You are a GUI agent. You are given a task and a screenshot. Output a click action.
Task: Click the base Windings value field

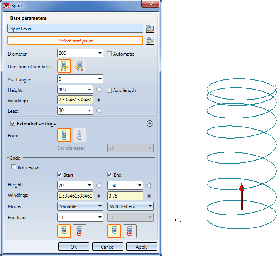point(75,100)
